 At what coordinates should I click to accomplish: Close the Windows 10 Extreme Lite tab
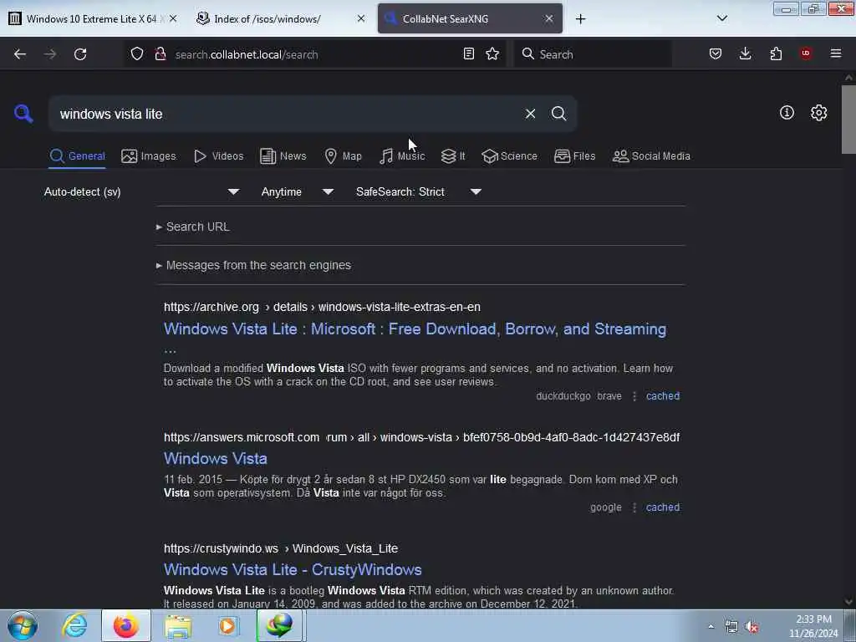tap(173, 18)
